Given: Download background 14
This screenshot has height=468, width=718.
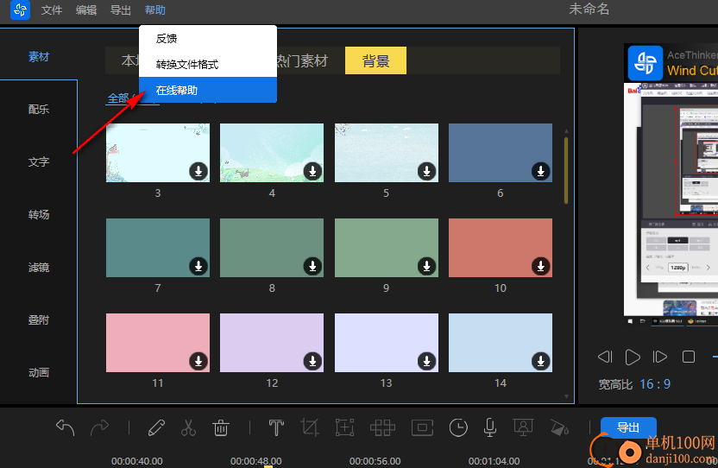Looking at the screenshot, I should pos(540,361).
